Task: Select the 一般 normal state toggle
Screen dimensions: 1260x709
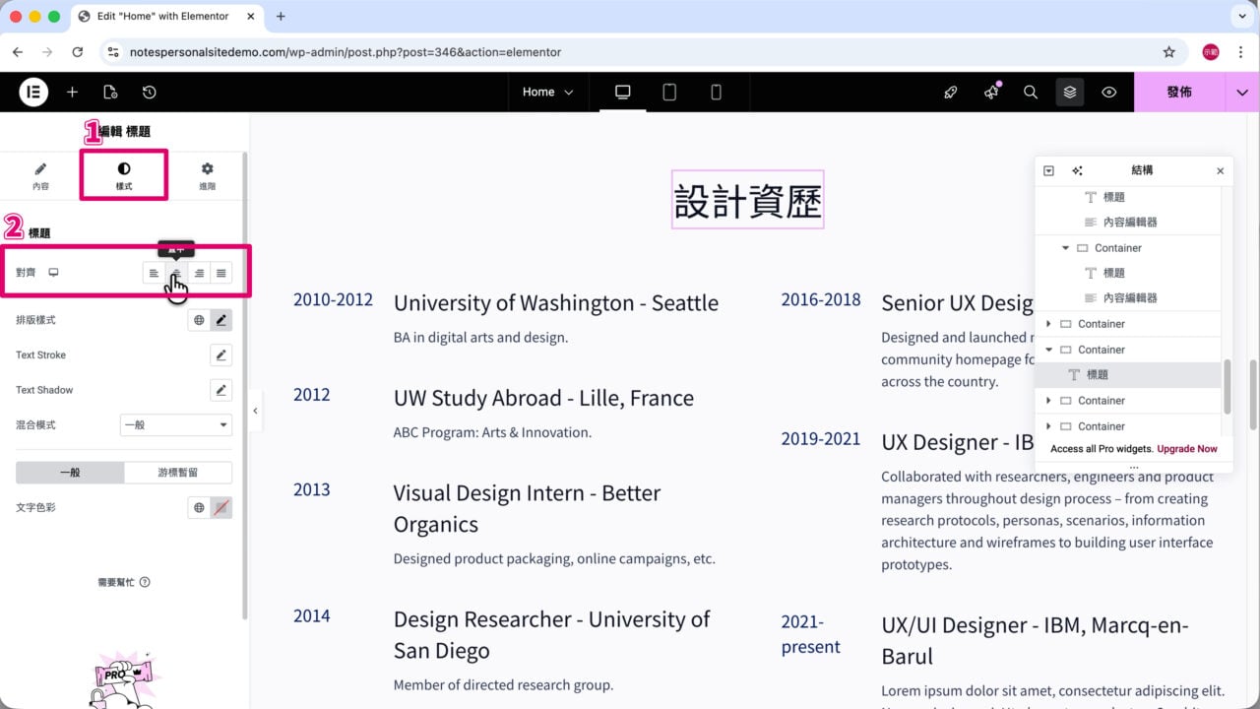Action: click(x=70, y=473)
